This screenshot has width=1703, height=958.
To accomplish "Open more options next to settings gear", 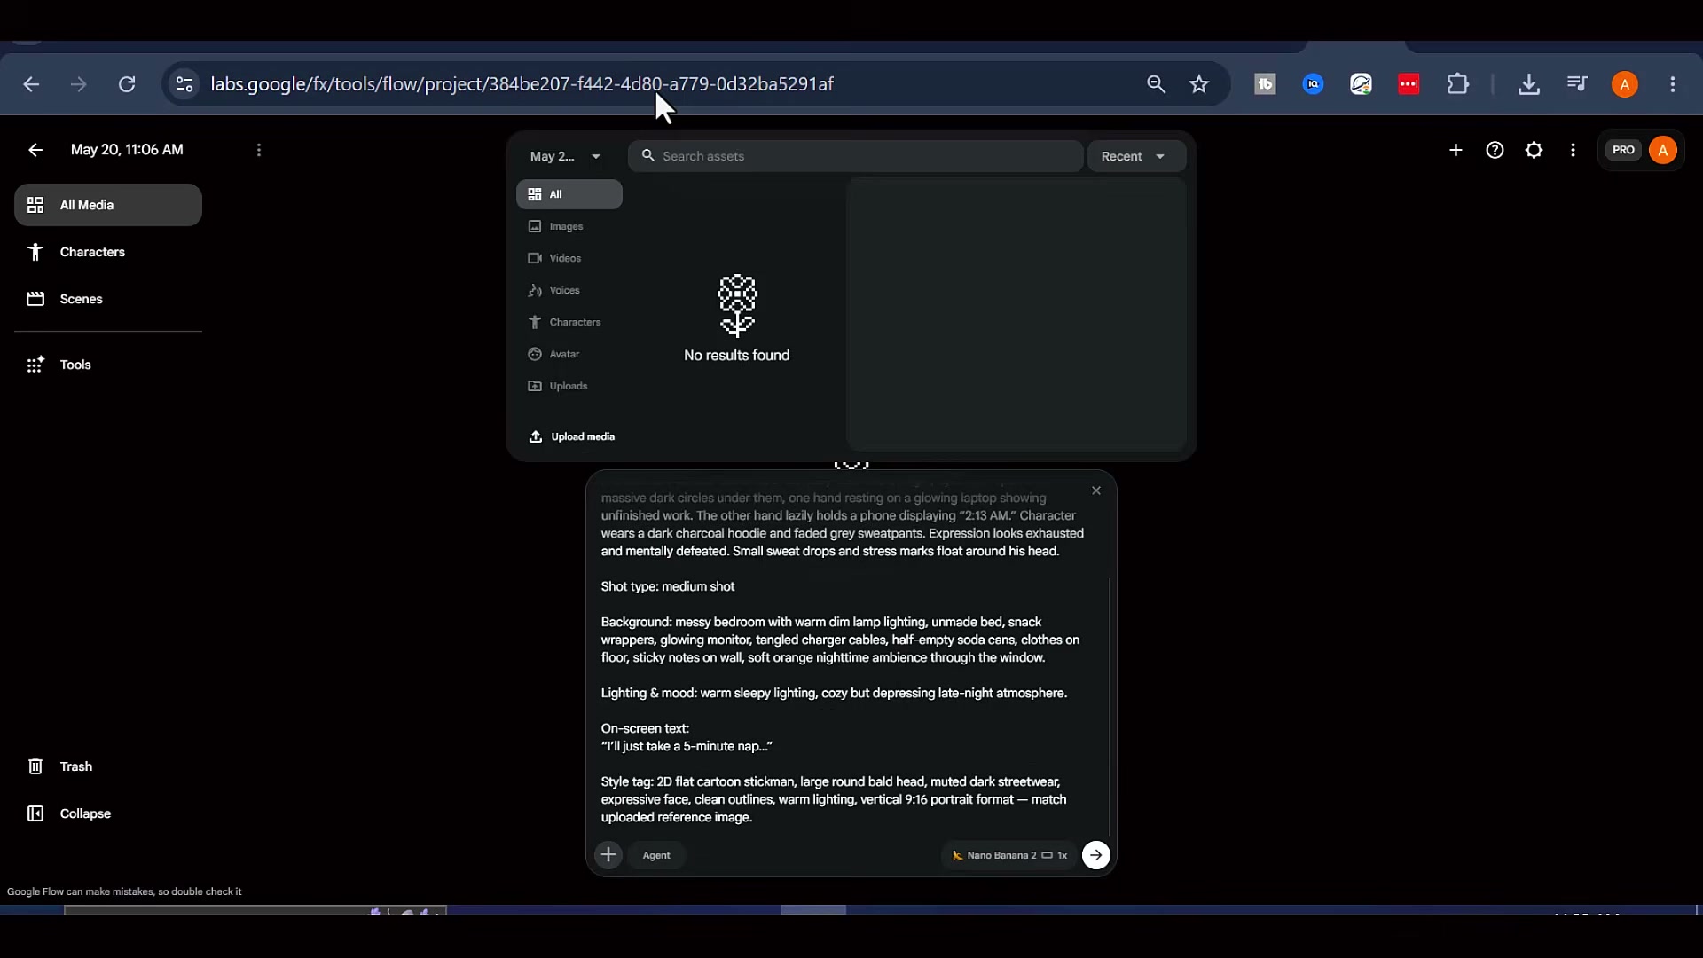I will 1573,150.
